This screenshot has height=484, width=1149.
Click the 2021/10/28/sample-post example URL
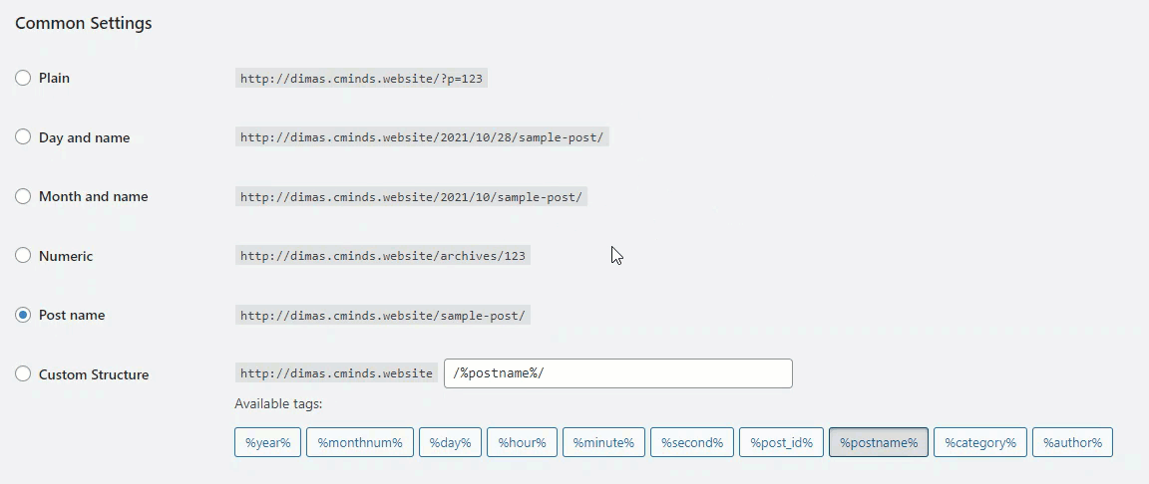[x=422, y=137]
